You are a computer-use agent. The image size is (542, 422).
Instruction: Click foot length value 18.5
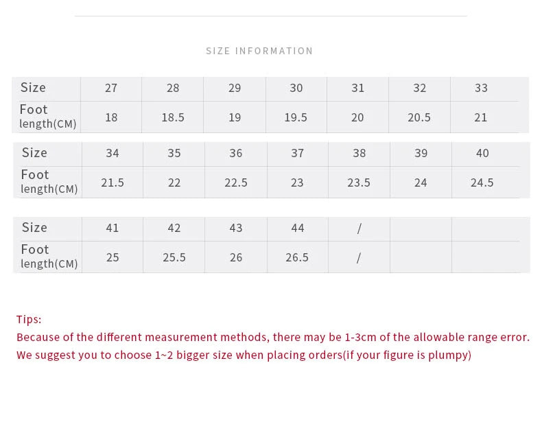(x=173, y=117)
